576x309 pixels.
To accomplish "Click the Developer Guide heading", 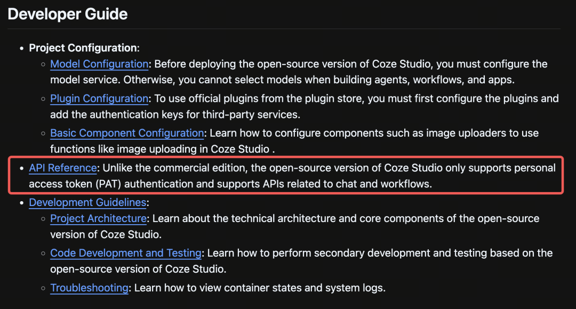I will [68, 14].
